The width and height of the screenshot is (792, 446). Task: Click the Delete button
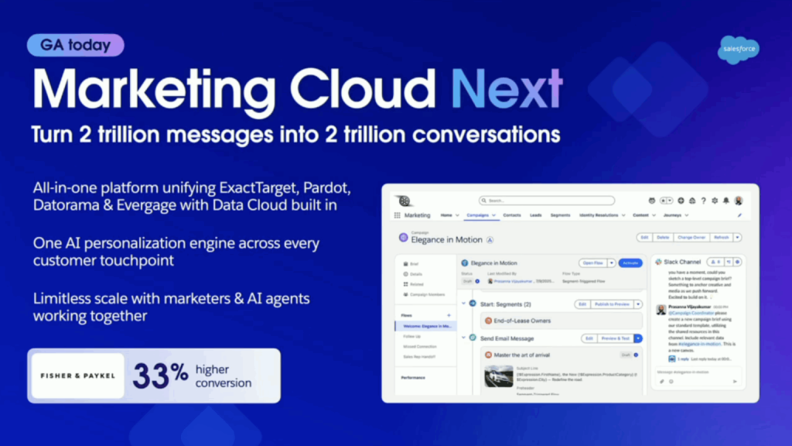click(x=663, y=237)
